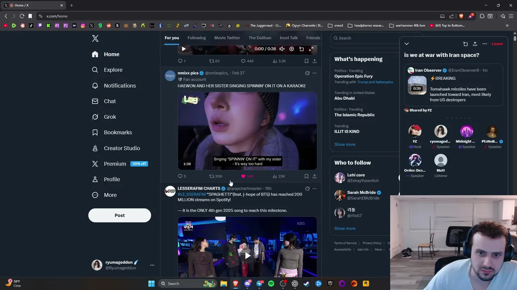Screen dimensions: 517x290
Task: Reply to the nmixx pics post
Action: [182, 176]
